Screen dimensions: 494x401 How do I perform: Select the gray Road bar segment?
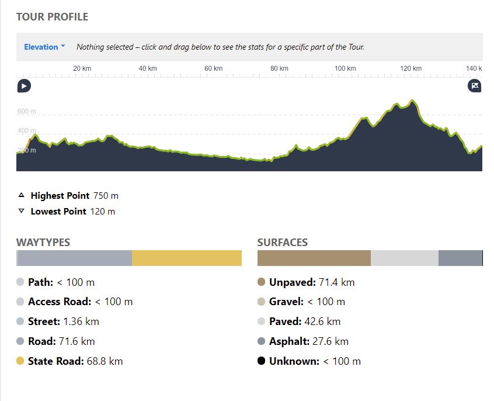pyautogui.click(x=75, y=258)
